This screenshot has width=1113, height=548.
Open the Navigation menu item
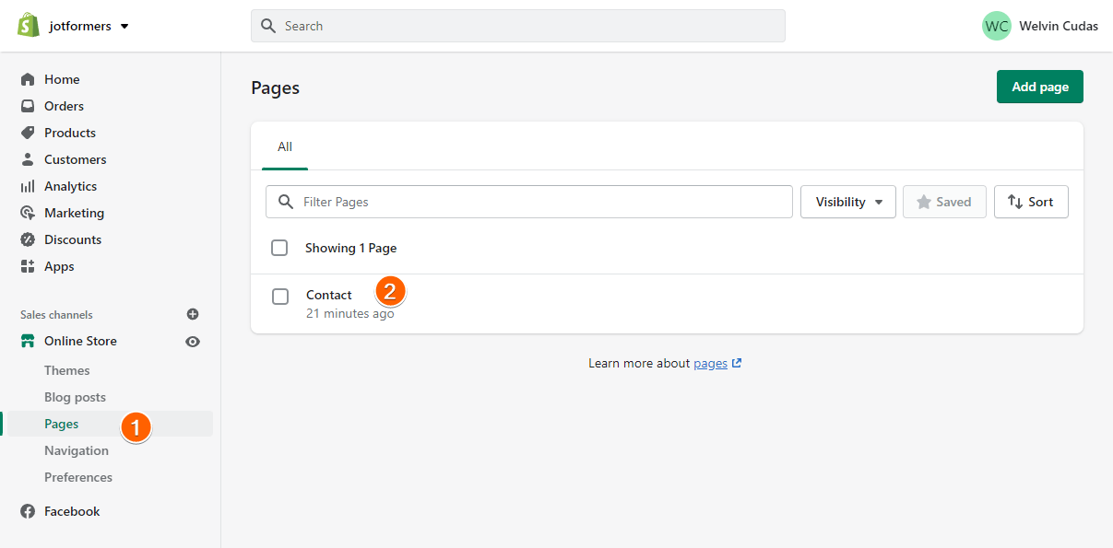coord(77,450)
